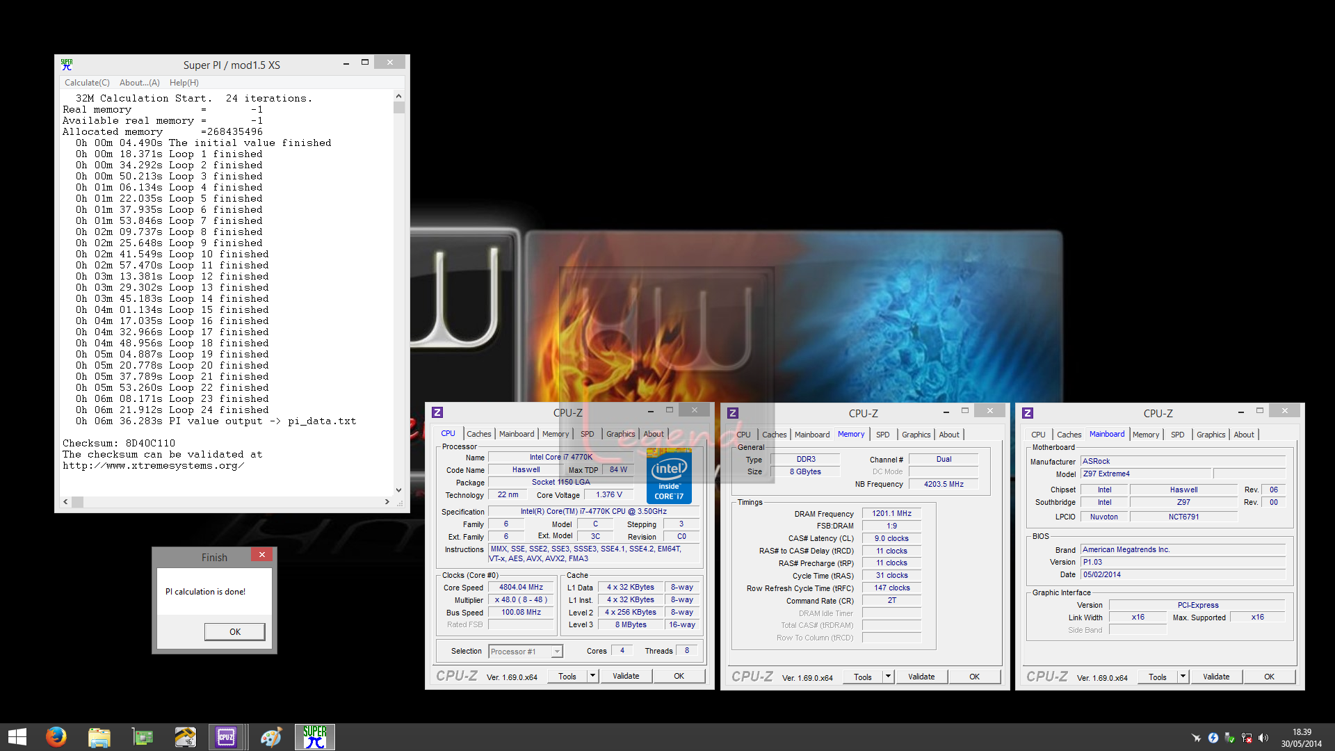
Task: Click Tools button in Memory window
Action: (x=863, y=677)
